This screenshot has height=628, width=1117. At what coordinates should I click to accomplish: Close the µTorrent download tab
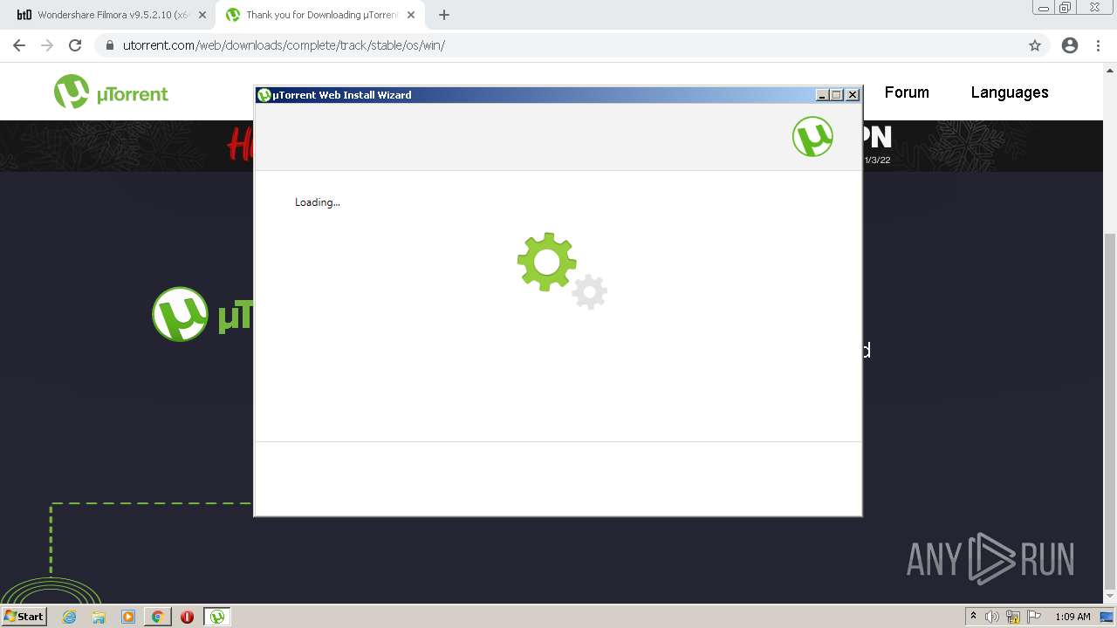point(411,15)
